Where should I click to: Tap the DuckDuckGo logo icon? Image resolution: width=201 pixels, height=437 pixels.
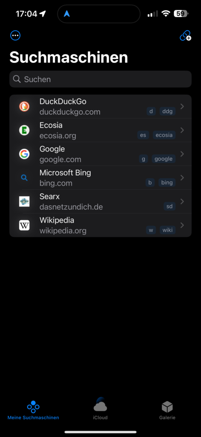tap(24, 106)
